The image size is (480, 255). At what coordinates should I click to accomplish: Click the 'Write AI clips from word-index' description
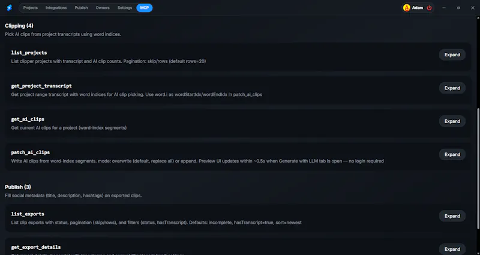pos(197,161)
